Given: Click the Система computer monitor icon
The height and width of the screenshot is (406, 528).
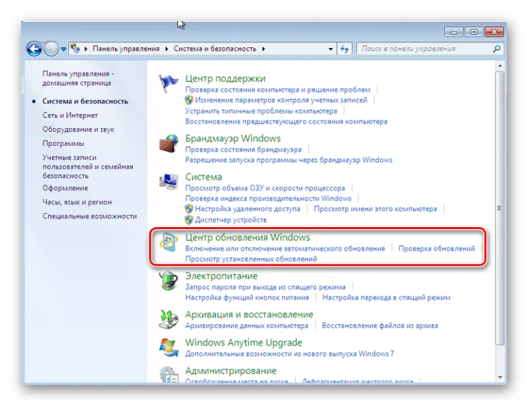Looking at the screenshot, I should (168, 182).
